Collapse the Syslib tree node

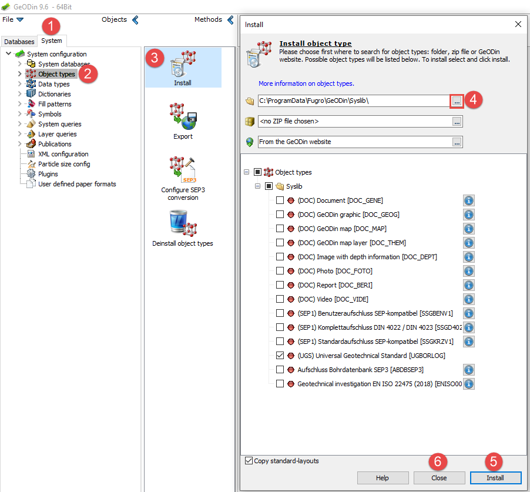257,186
